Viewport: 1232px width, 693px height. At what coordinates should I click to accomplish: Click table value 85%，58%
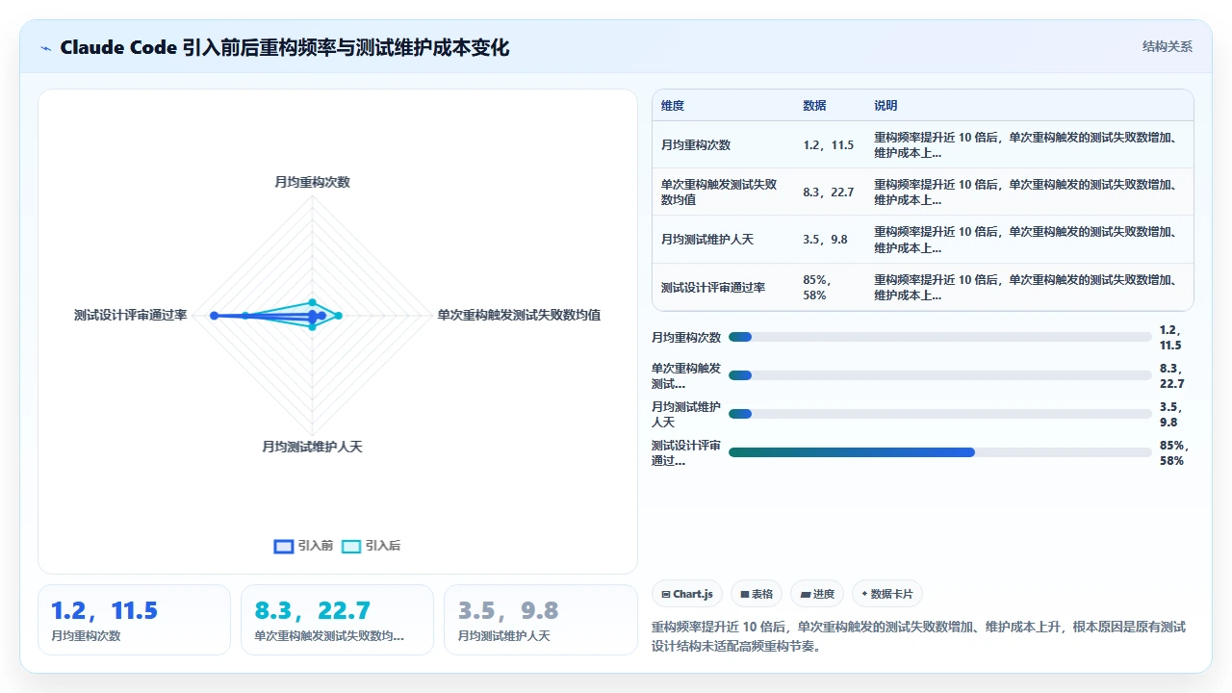click(816, 287)
